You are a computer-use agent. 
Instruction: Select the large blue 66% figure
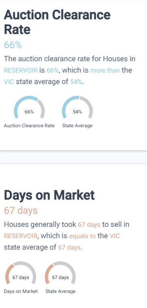coord(13,45)
